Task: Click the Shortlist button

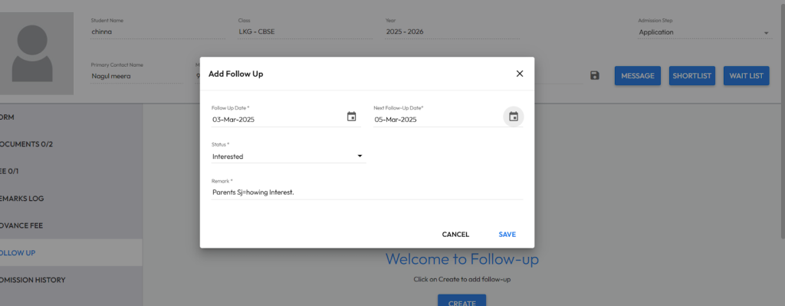Action: [x=692, y=76]
